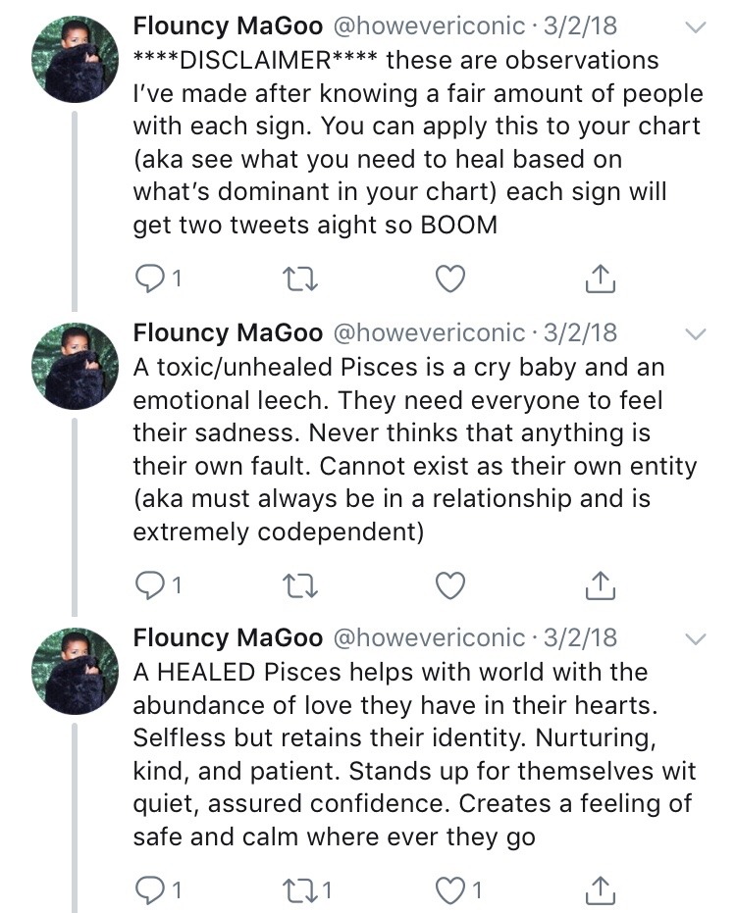Reply to the HEALED Pisces tweet
736x913 pixels.
click(x=148, y=890)
